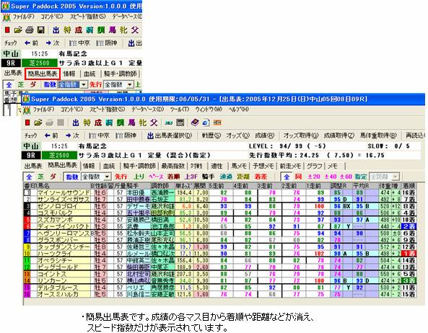Click the 馬体重取得 button
The image size is (428, 333).
378,136
